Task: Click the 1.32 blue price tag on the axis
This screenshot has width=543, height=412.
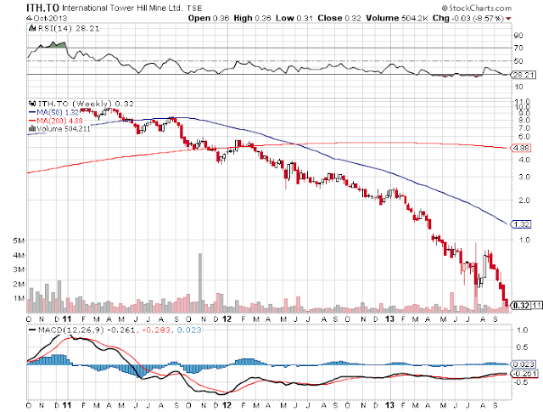Action: point(520,224)
